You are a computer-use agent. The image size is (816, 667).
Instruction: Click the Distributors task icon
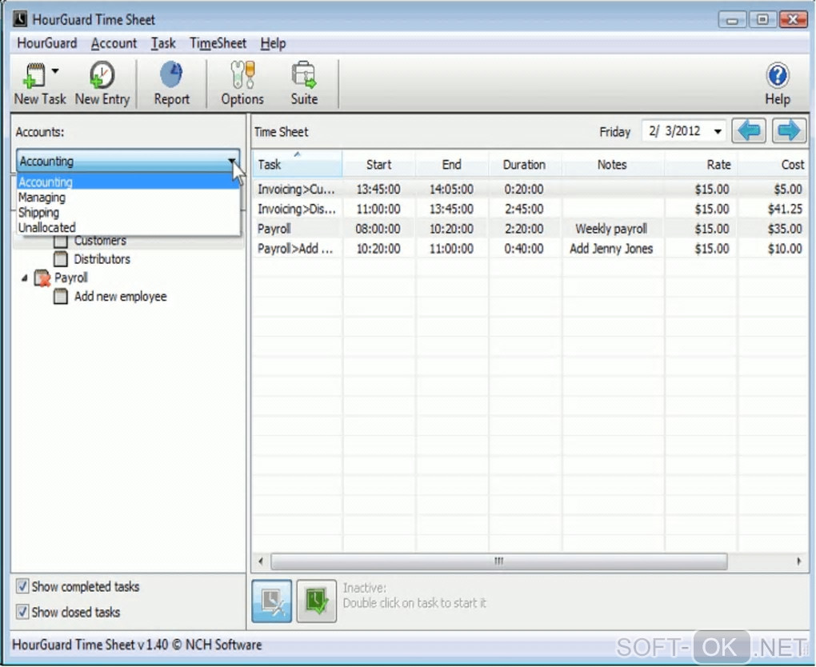[61, 258]
